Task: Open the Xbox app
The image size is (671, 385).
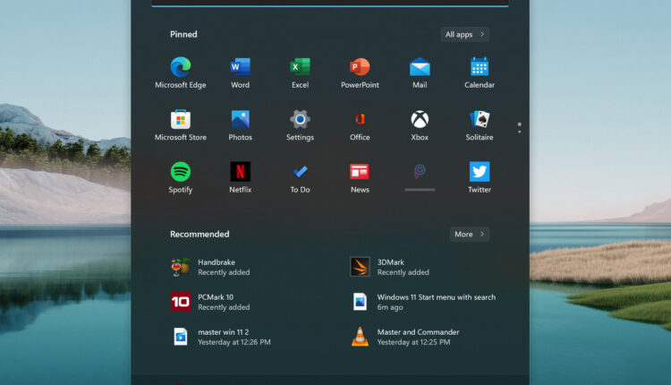Action: click(420, 119)
